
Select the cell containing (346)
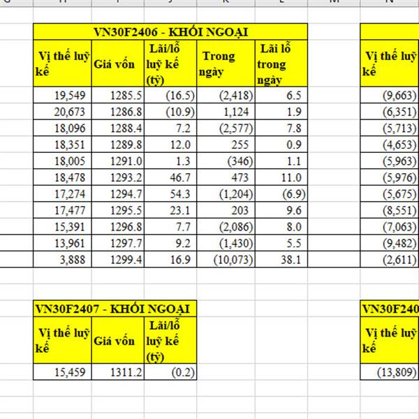coord(226,161)
